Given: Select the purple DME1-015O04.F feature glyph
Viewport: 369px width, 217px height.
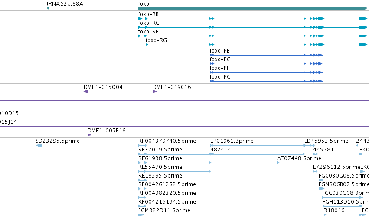Looking at the screenshot, I should pos(86,92).
